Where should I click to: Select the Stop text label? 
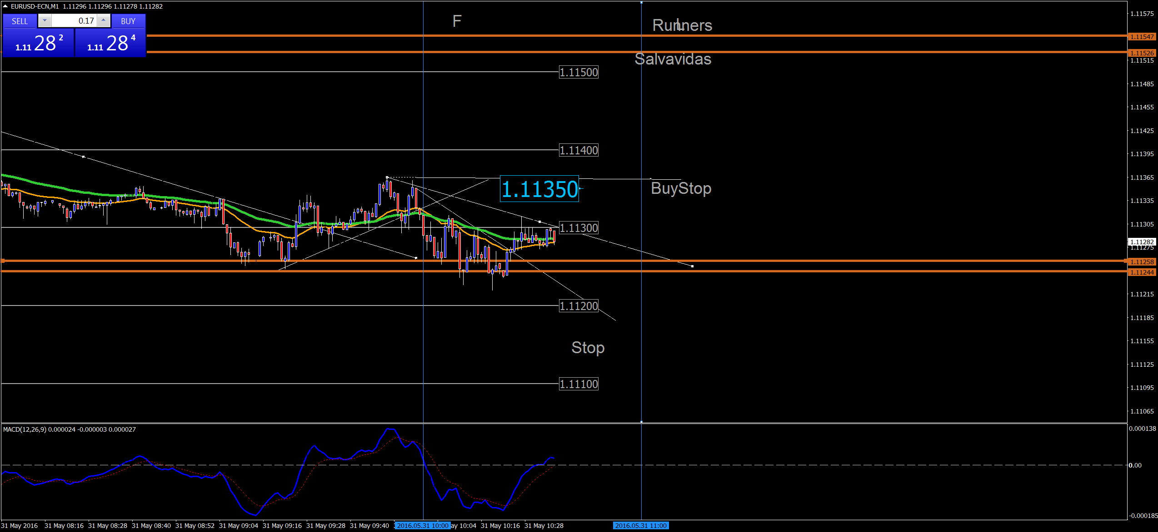[588, 348]
